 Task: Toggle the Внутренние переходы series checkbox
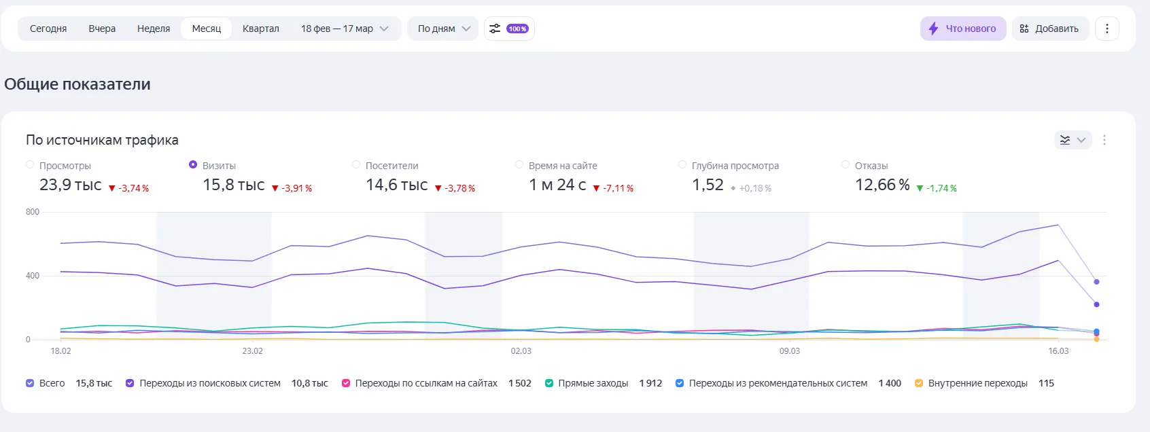click(919, 383)
